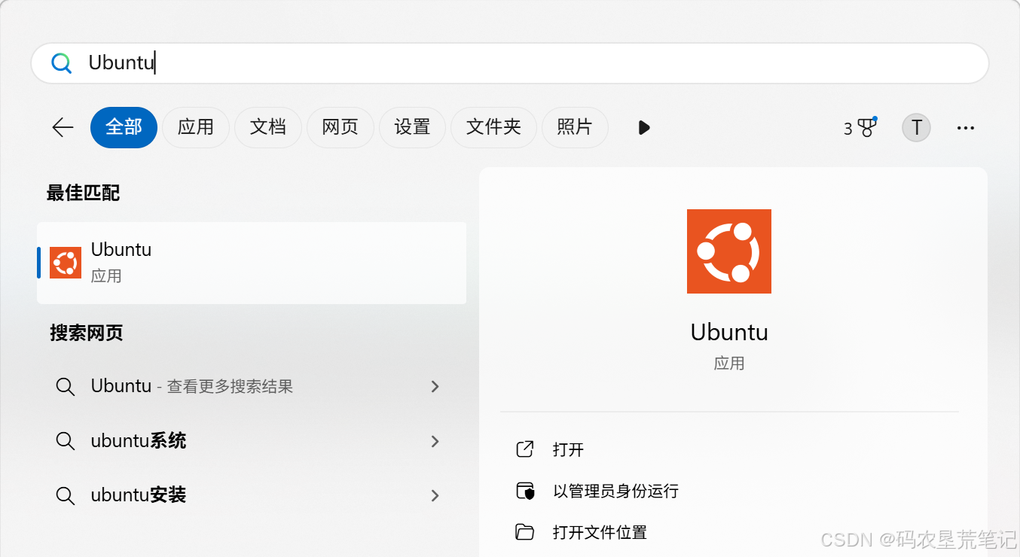Switch to the 设置 filter tab
The height and width of the screenshot is (557, 1020).
pos(412,127)
